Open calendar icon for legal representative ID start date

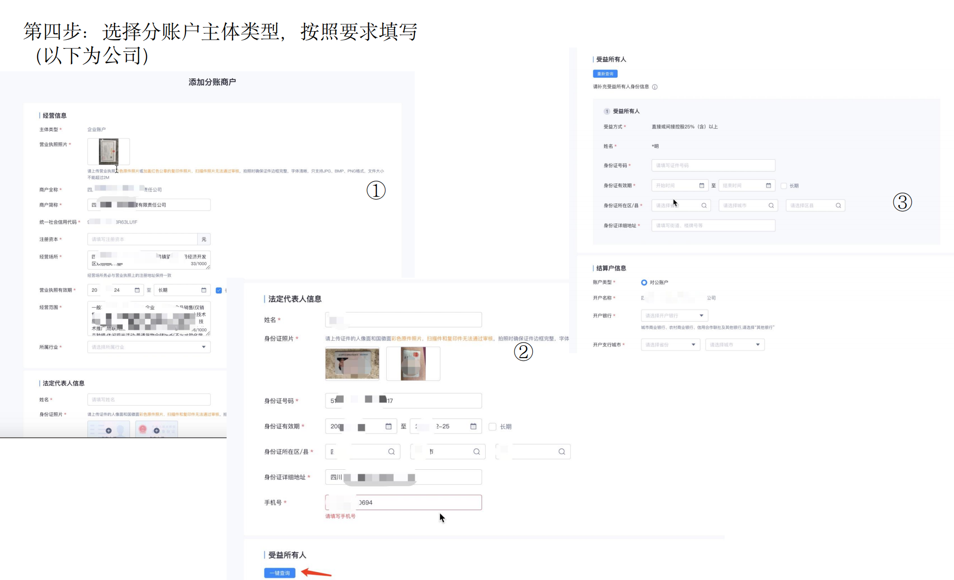388,426
